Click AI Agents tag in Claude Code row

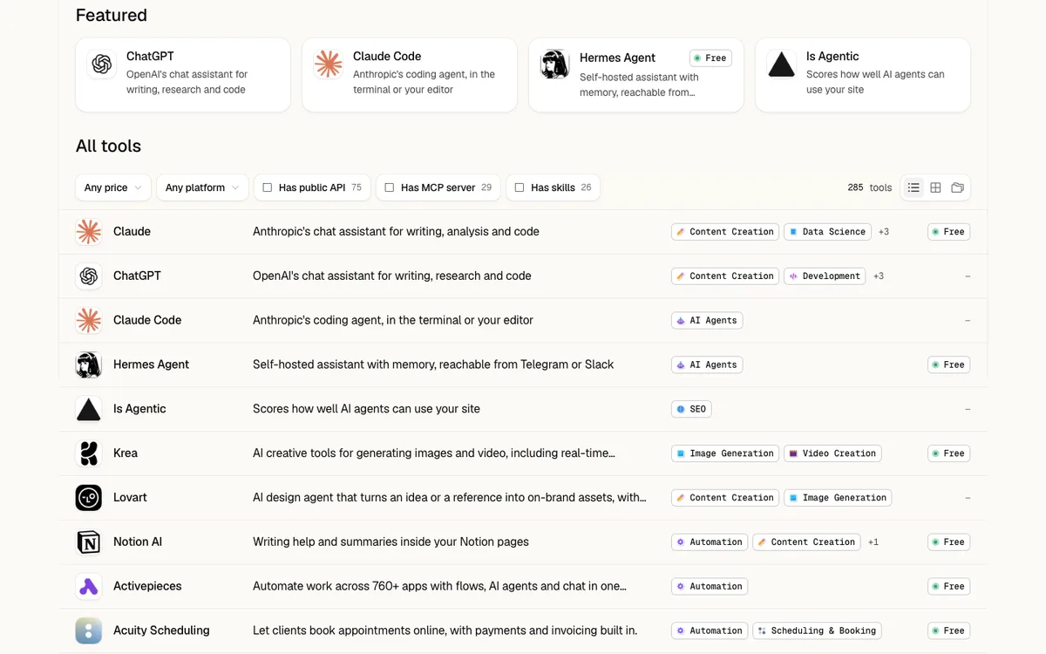[x=707, y=321]
